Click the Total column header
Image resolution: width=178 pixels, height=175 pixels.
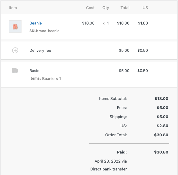[x=125, y=8]
